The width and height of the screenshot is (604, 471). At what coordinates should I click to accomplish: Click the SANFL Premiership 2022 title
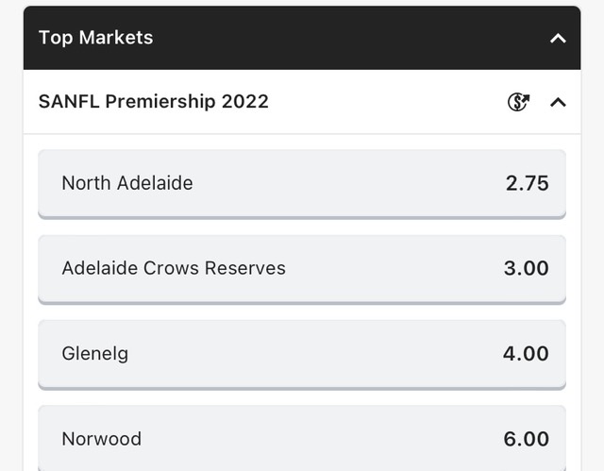pyautogui.click(x=154, y=101)
